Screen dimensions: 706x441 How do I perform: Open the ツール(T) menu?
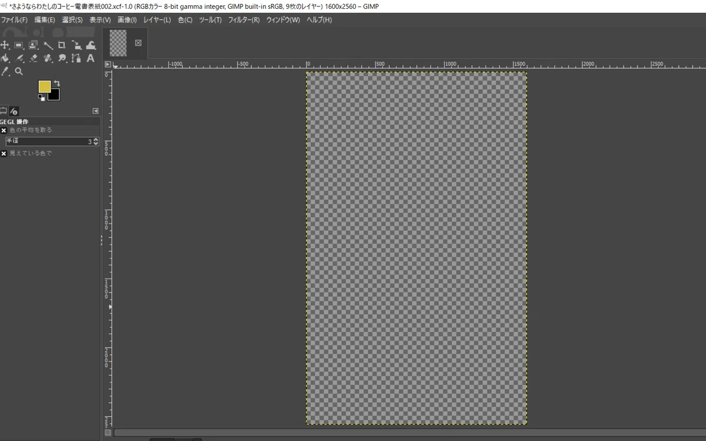[210, 20]
